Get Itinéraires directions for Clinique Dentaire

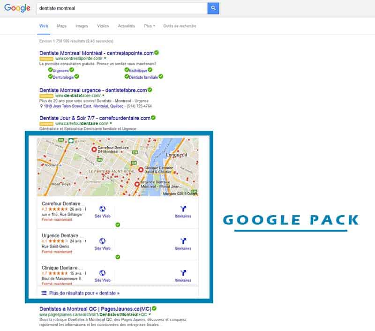183,273
